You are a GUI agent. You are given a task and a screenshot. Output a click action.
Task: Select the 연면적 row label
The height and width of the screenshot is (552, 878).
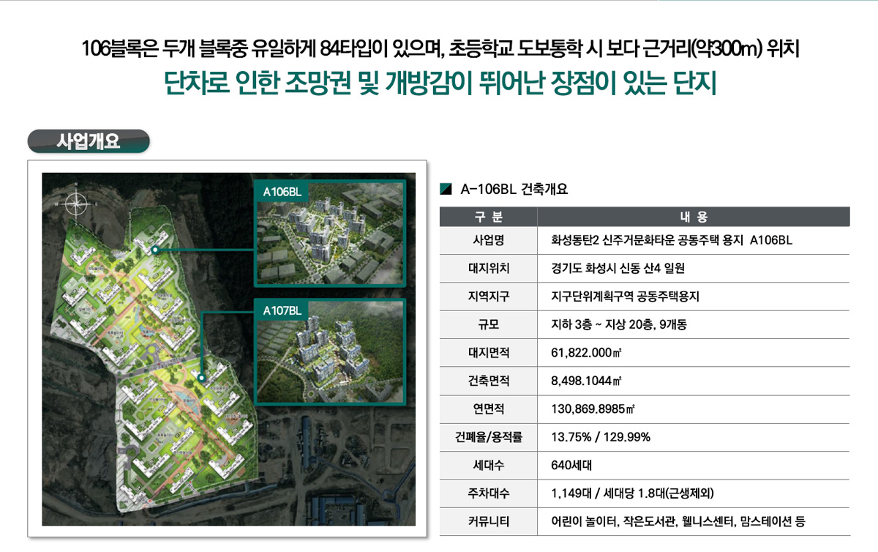pyautogui.click(x=489, y=409)
